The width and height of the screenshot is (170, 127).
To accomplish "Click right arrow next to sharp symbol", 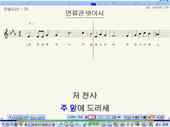I will point(28,118).
